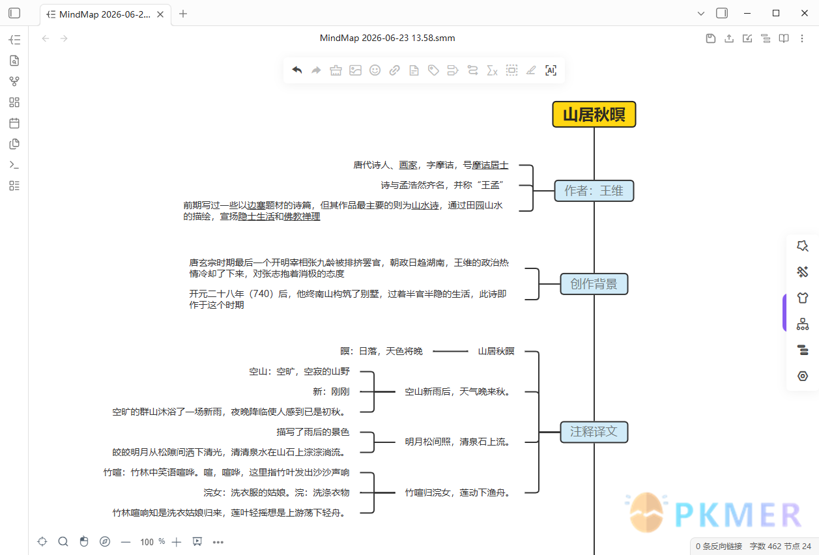Click the file title MindMap 2026-06-23 13.58.smm
819x555 pixels.
click(x=388, y=38)
